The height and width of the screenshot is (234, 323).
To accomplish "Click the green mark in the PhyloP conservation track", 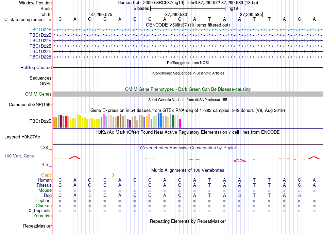I will tap(254, 159).
